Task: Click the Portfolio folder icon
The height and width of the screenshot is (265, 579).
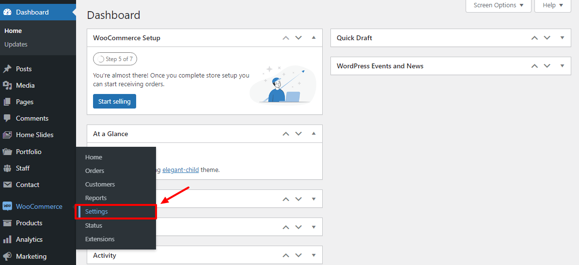Action: point(7,152)
